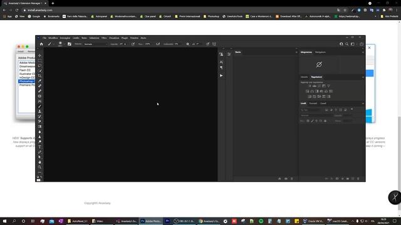Open the Immagine menu
401x225 pixels.
65,37
